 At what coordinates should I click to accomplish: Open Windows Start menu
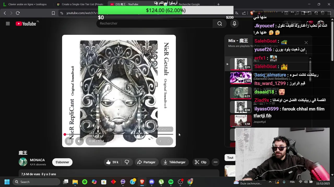point(7,182)
